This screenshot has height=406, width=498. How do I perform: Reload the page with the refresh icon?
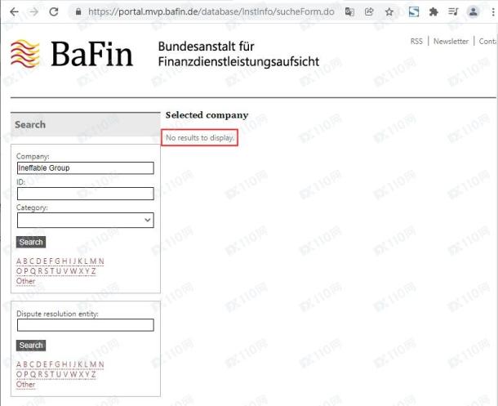pyautogui.click(x=54, y=12)
